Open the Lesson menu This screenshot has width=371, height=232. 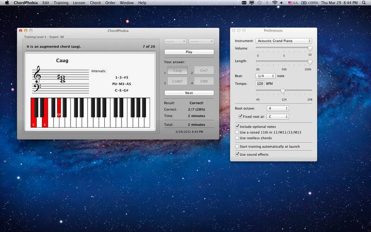(x=79, y=3)
